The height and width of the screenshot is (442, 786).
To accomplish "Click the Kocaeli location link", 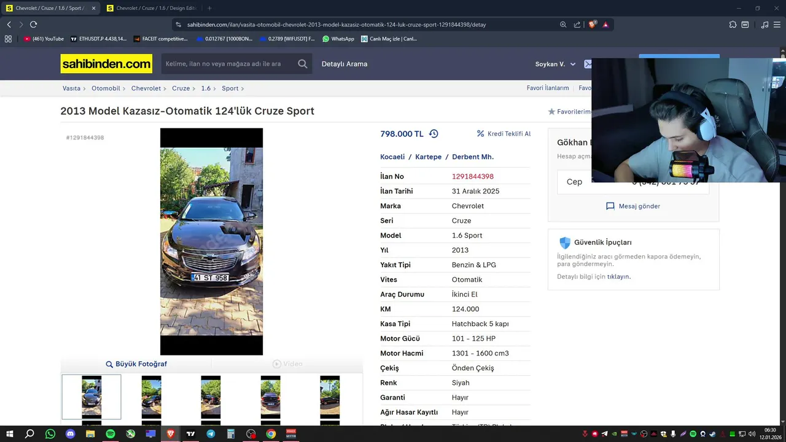I will (x=392, y=157).
